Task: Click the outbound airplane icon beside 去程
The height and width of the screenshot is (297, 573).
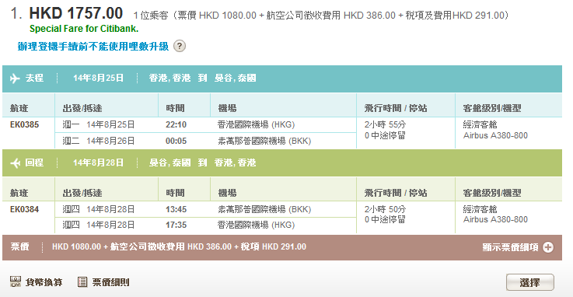Action: (x=15, y=79)
